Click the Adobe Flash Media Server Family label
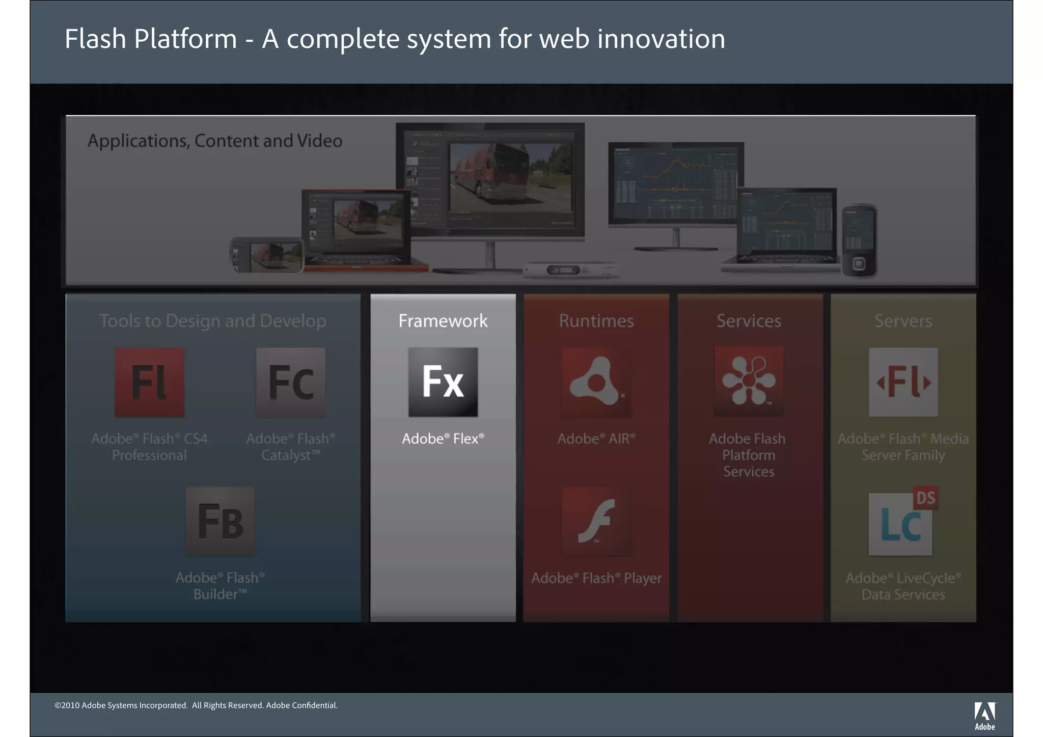 [903, 447]
